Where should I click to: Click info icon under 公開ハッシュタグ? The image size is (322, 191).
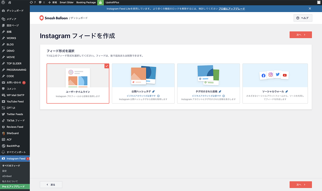click(158, 96)
